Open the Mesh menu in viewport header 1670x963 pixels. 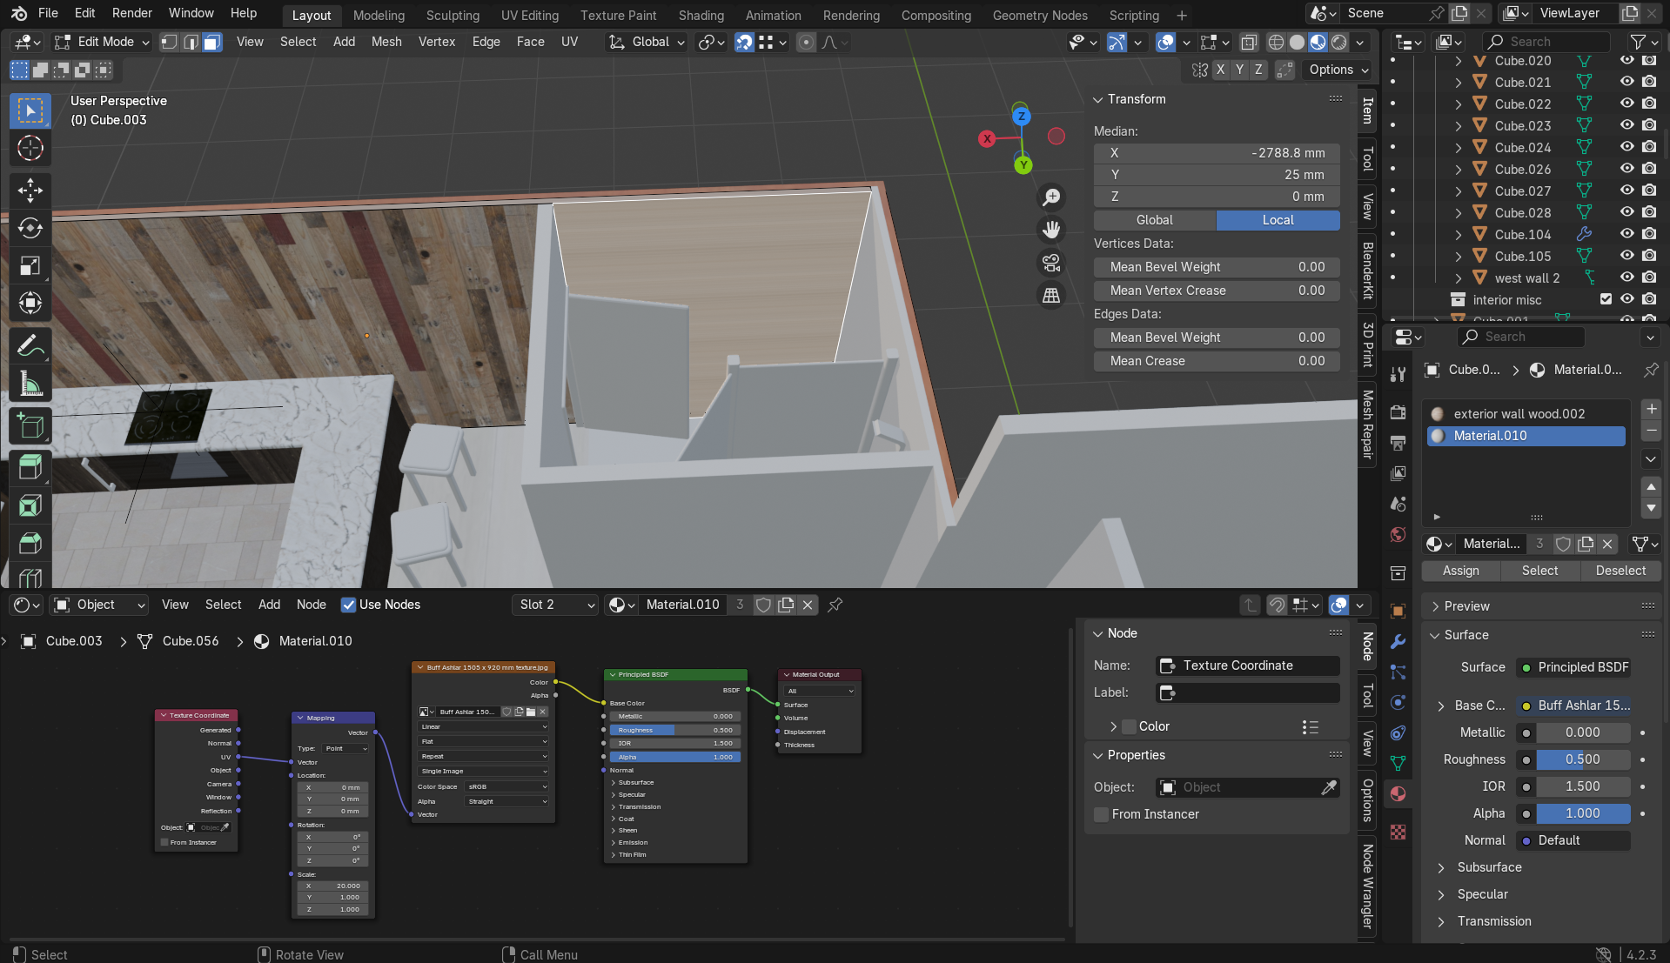[386, 42]
